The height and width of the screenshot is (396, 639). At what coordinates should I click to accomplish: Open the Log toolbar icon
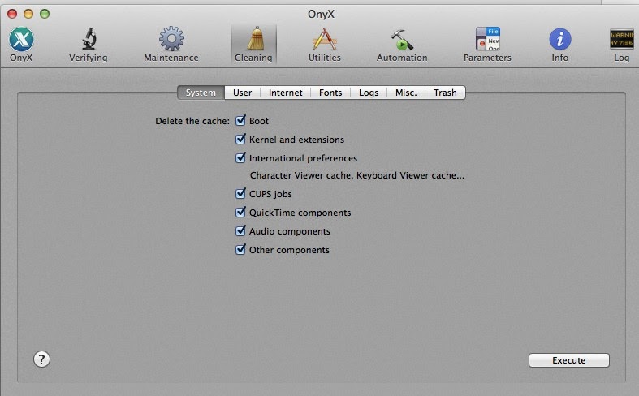coord(621,39)
